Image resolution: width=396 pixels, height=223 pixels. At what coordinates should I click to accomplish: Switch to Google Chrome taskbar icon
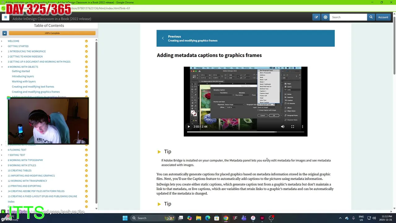[x=226, y=218]
